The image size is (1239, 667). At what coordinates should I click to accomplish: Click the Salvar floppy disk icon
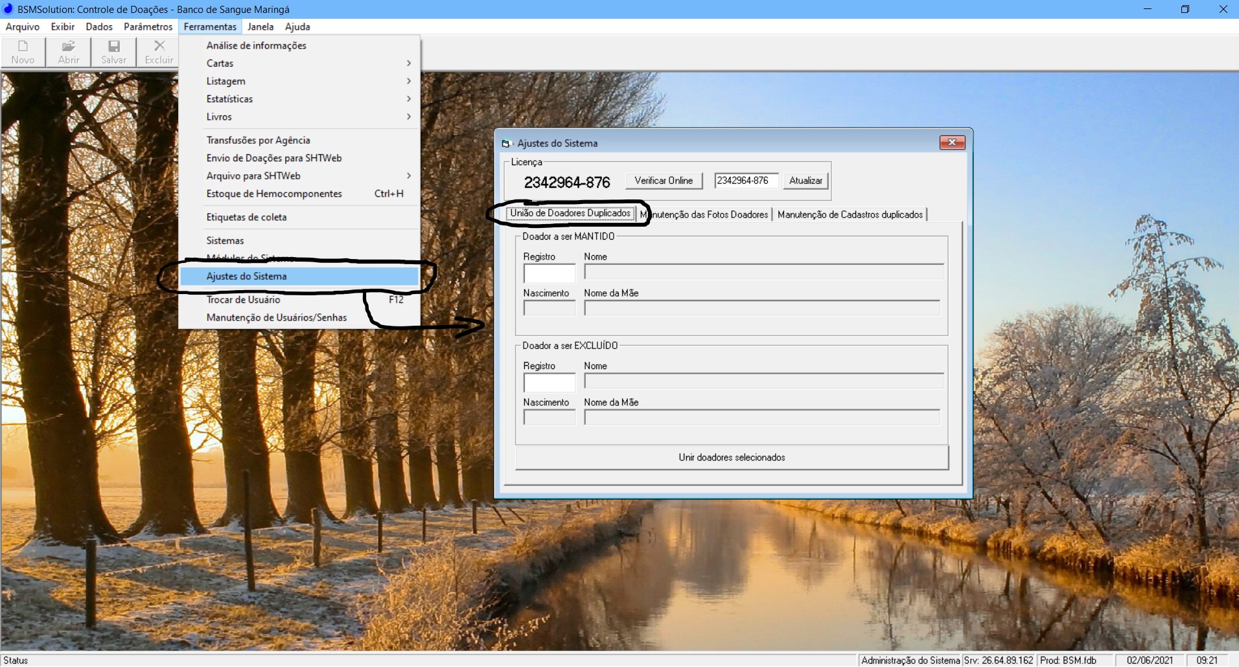pos(113,47)
